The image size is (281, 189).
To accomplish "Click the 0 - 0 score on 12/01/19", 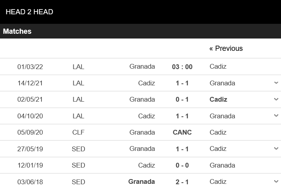I will [x=182, y=165].
